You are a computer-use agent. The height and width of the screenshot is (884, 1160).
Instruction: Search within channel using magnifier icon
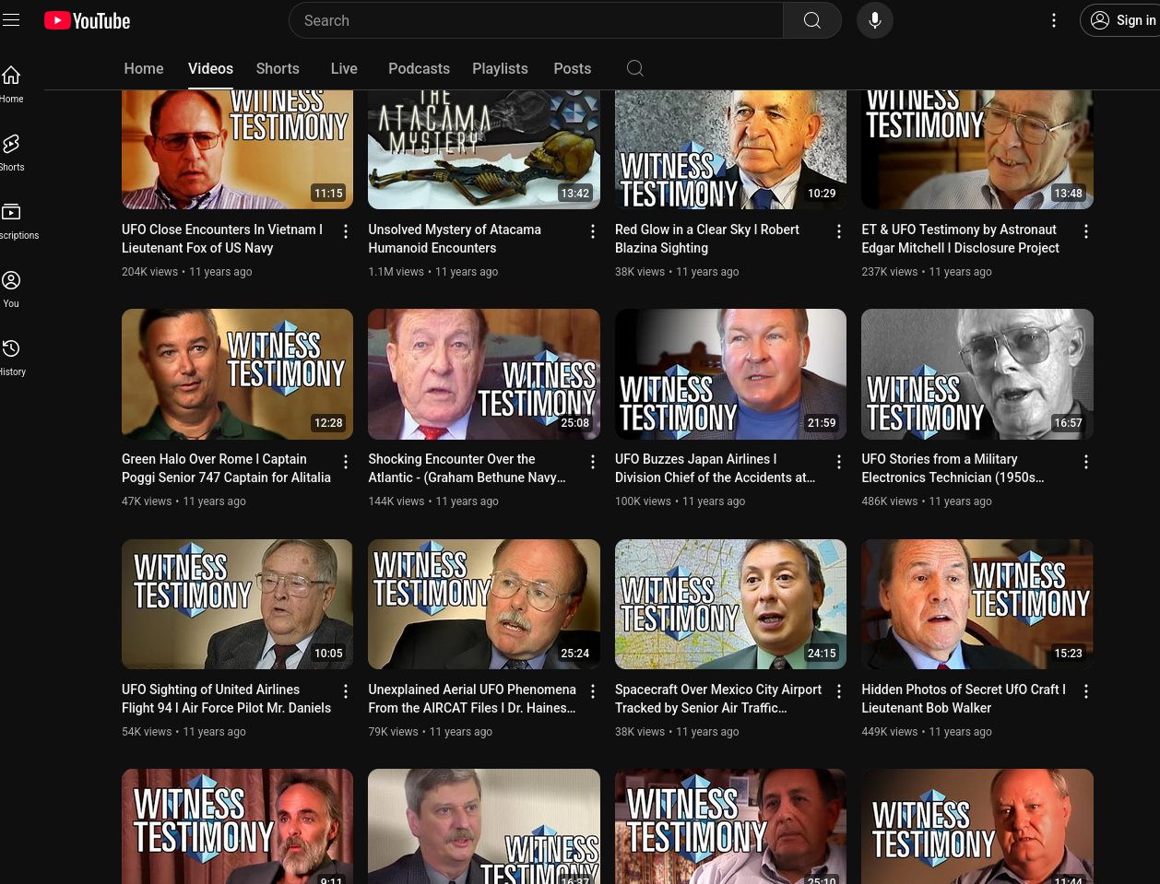[634, 68]
